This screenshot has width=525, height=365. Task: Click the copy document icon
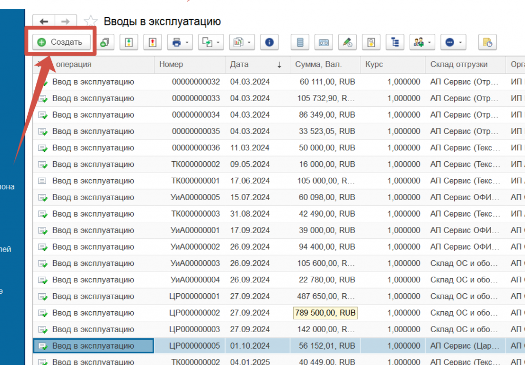coord(104,43)
